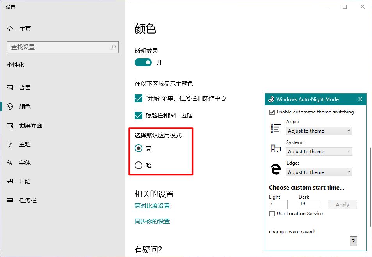The width and height of the screenshot is (372, 257).
Task: Uncheck “开始”菜单、任务栏和操作中心 checkbox
Action: pyautogui.click(x=139, y=98)
